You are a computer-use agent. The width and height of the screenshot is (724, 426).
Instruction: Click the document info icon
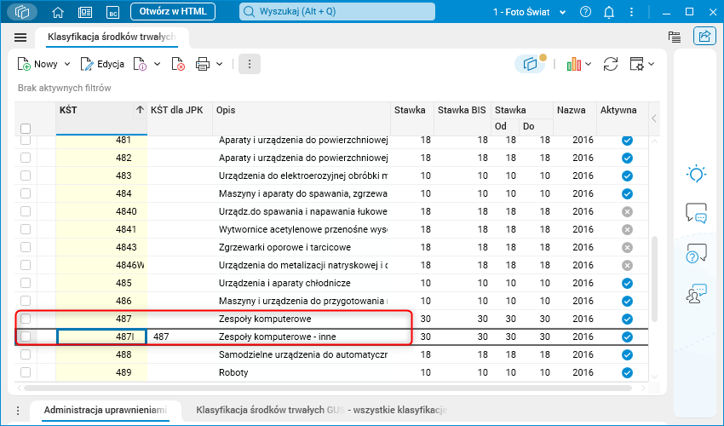pos(140,64)
